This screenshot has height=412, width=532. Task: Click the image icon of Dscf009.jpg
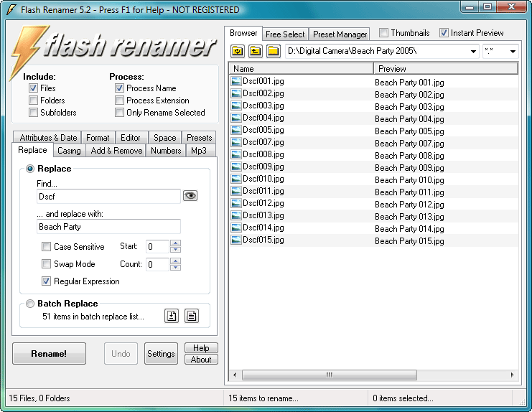click(x=235, y=167)
